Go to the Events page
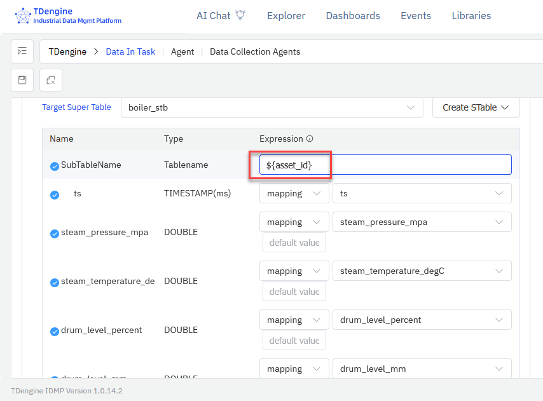This screenshot has width=543, height=401. 416,16
